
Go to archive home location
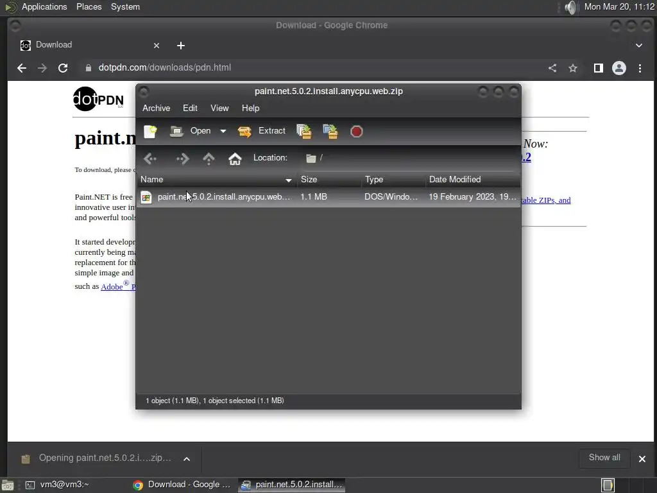[235, 159]
